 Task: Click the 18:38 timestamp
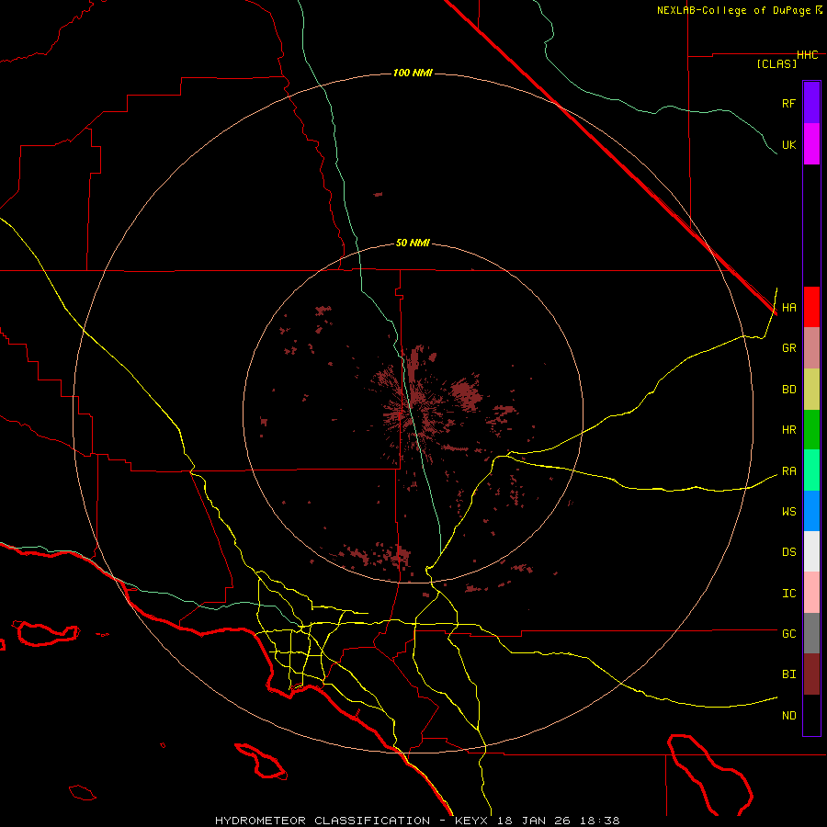pos(600,821)
